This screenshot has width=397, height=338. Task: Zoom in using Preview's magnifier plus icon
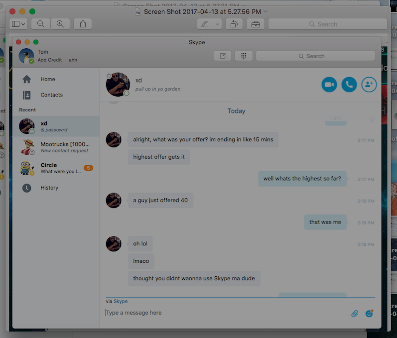[60, 24]
